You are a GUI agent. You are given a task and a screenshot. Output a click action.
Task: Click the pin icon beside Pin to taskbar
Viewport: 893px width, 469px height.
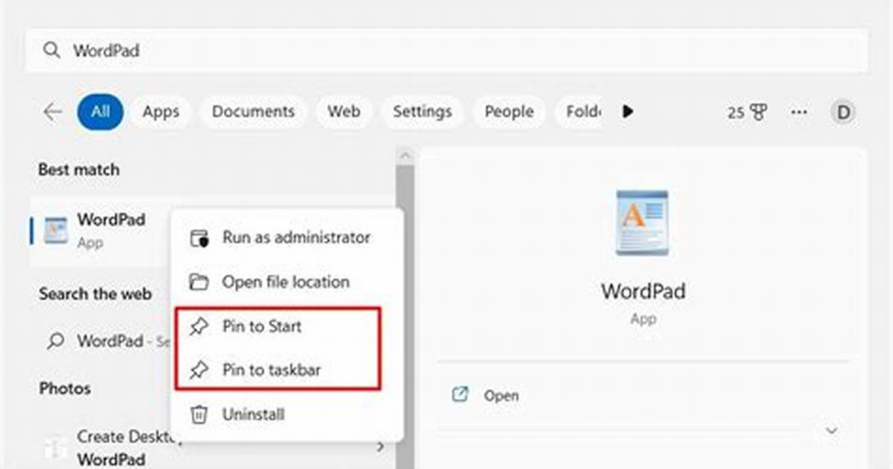coord(199,370)
